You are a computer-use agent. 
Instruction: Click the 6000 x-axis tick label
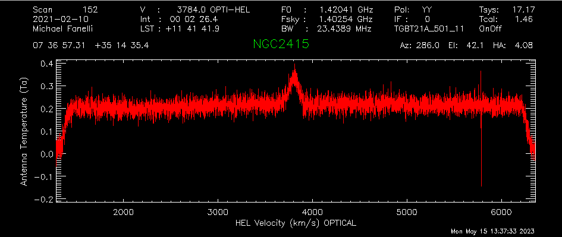[x=501, y=211]
